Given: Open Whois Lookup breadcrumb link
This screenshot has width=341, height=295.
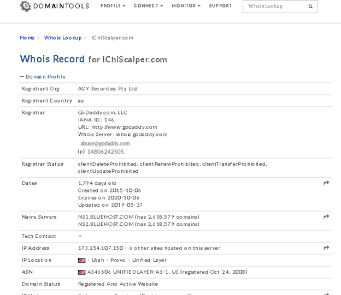Looking at the screenshot, I should pos(63,38).
